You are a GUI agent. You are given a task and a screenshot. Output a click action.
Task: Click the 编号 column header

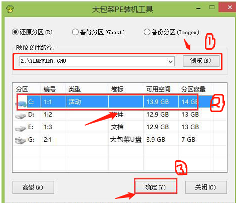50,89
